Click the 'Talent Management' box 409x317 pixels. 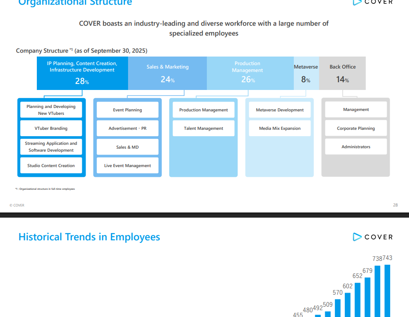click(203, 129)
